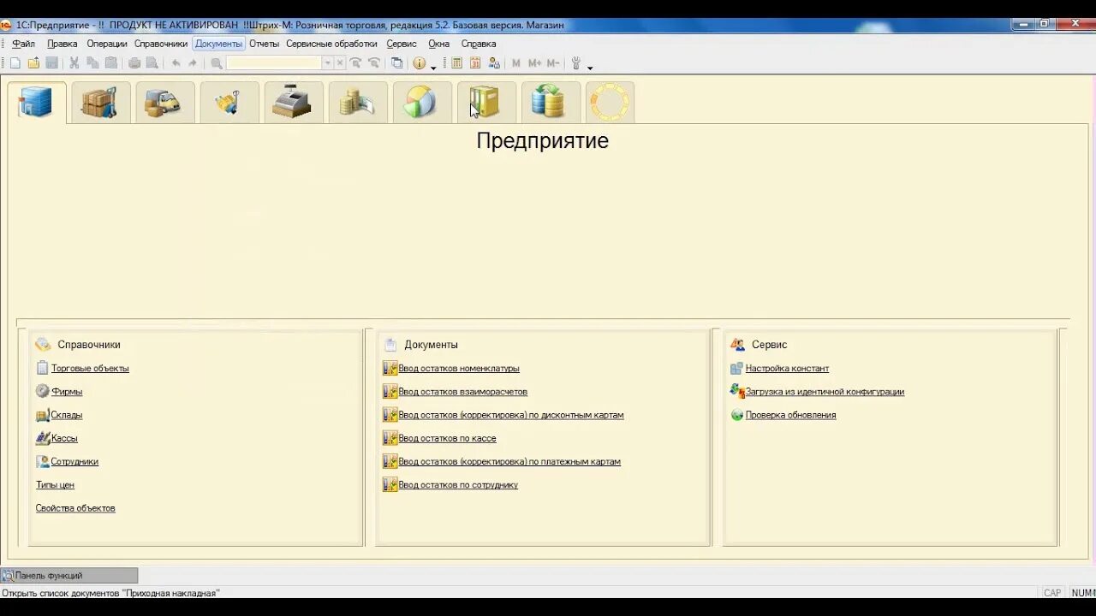Open the coins and money section icon

point(357,103)
